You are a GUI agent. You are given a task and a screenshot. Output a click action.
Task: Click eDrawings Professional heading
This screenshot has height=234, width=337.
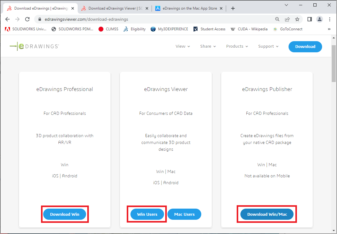tap(65, 89)
